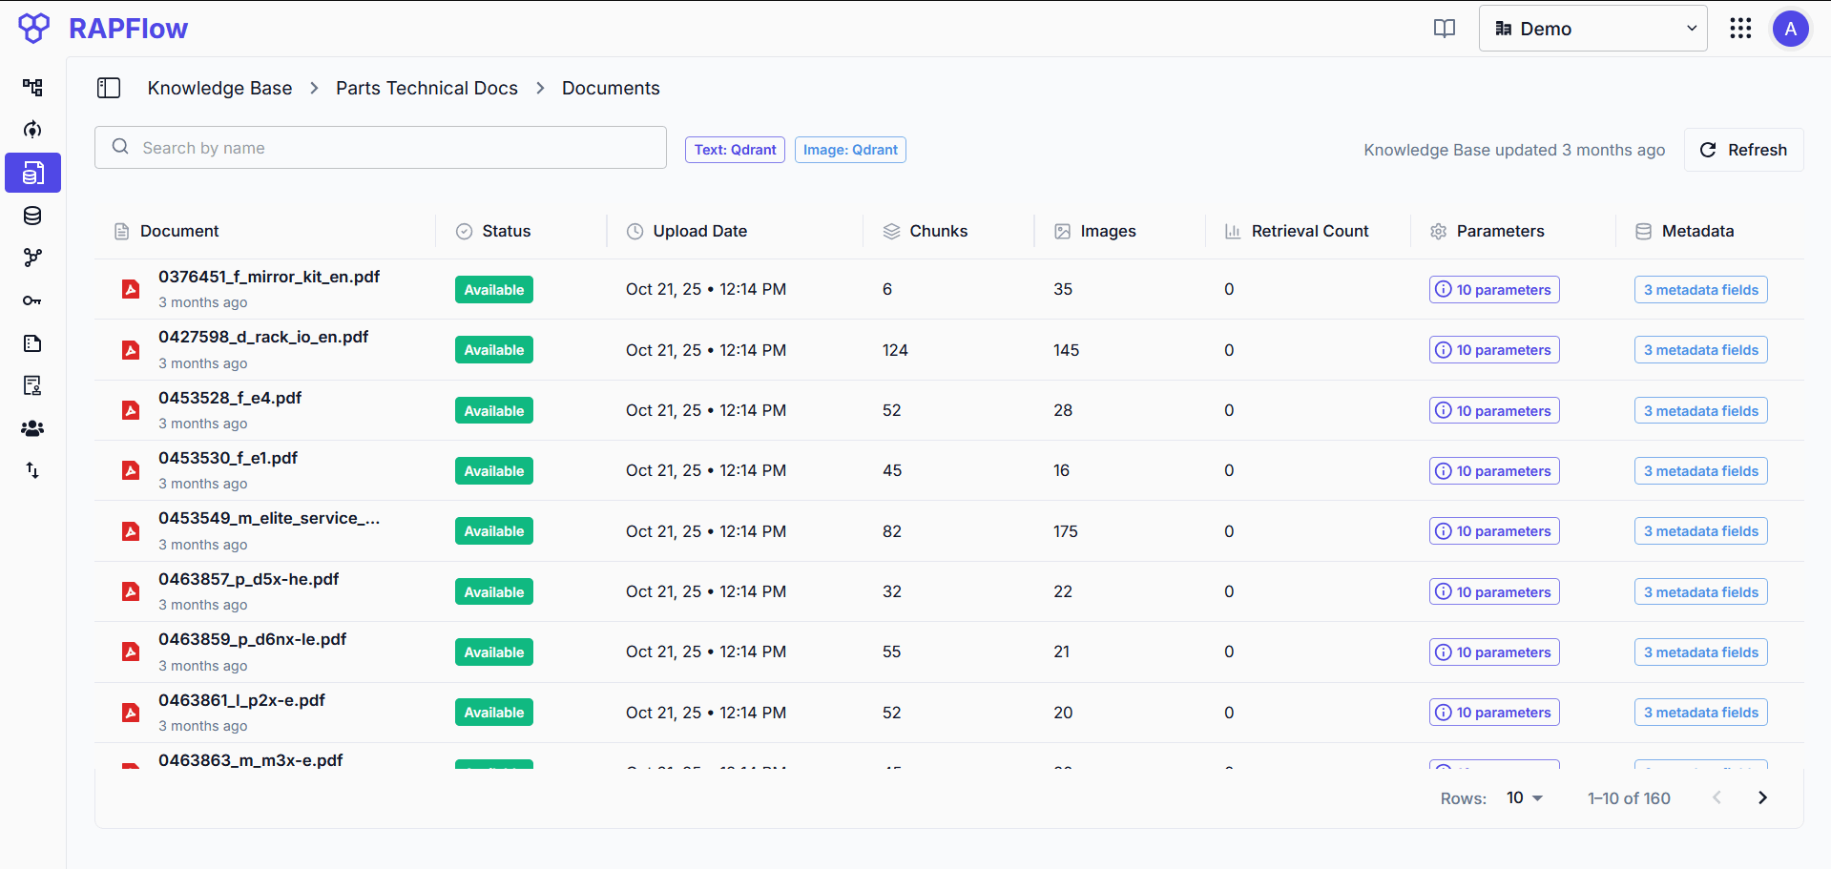Toggle the sidebar panel icon beside breadcrumb

tap(109, 88)
